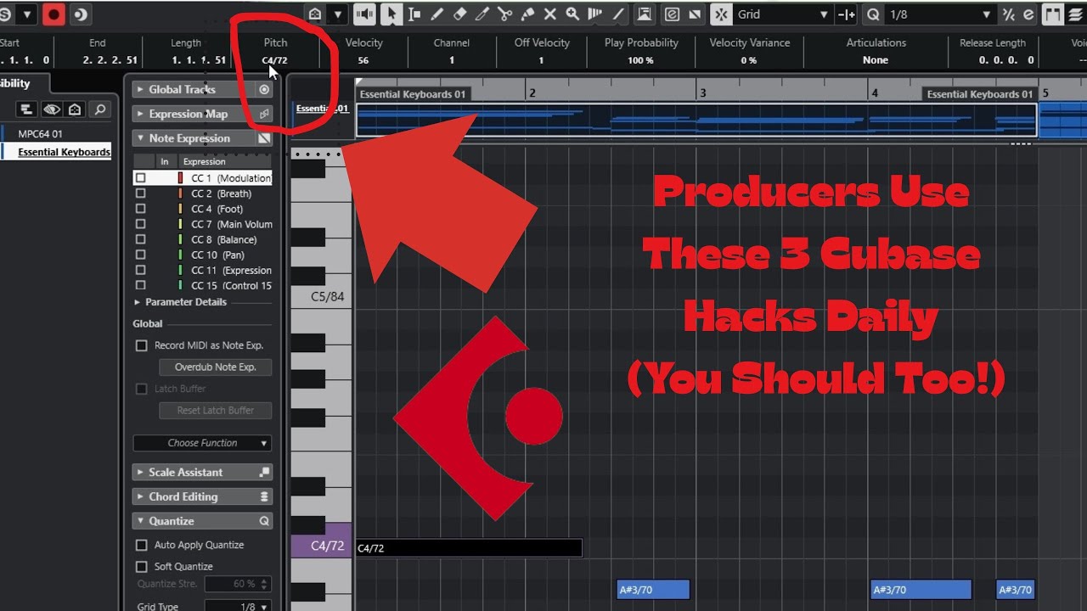Enable Auto Apply Quantize checkbox
The height and width of the screenshot is (611, 1087).
point(142,545)
